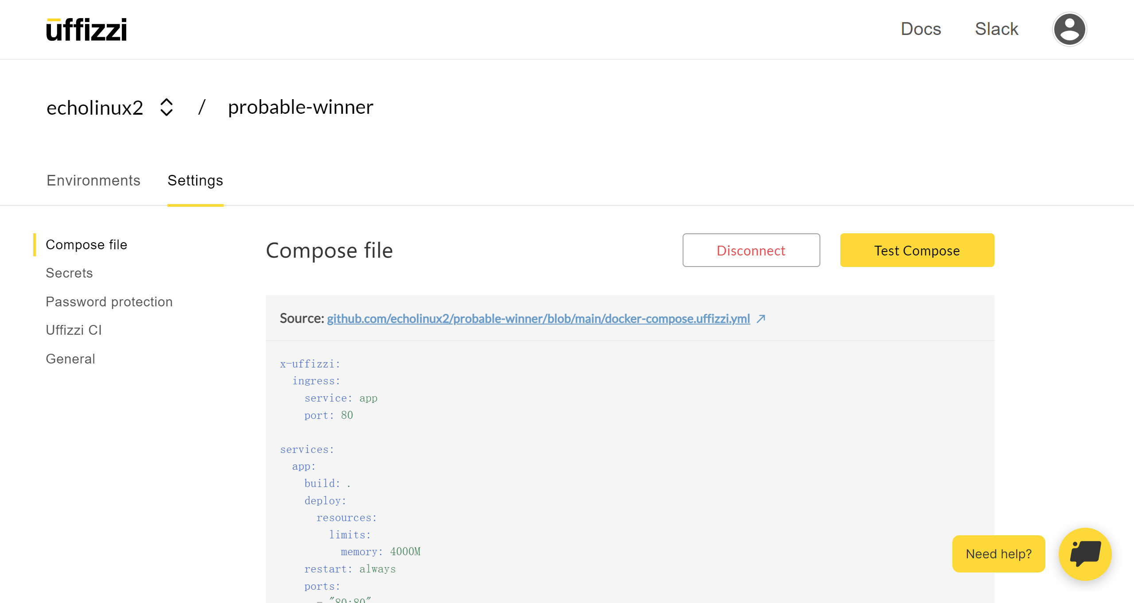Click the Uffizzi logo
This screenshot has width=1134, height=603.
pyautogui.click(x=86, y=30)
